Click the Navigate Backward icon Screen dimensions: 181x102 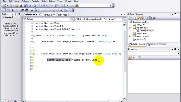point(56,5)
